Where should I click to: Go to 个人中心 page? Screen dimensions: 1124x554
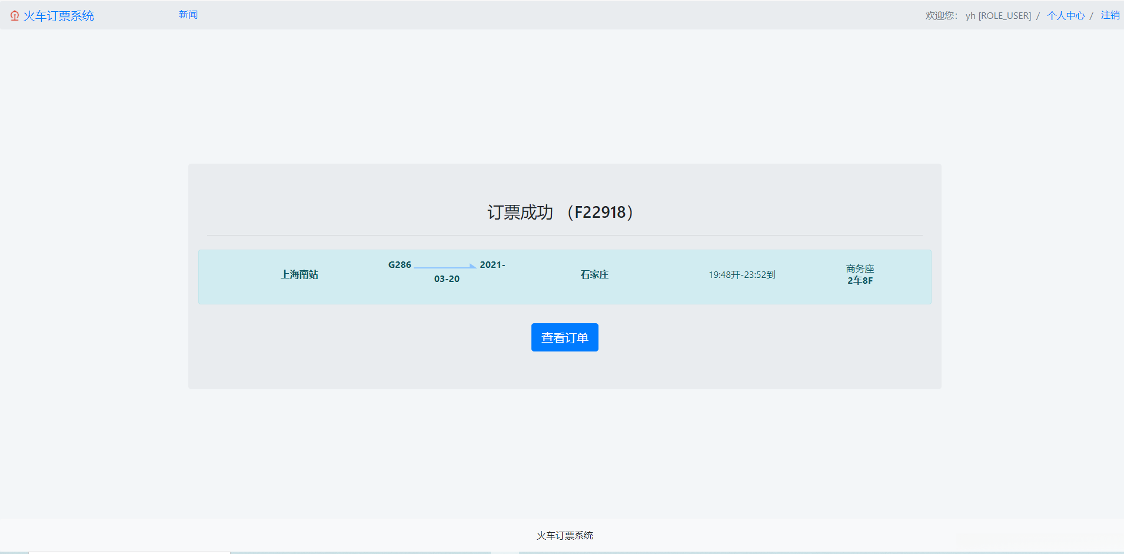1066,16
